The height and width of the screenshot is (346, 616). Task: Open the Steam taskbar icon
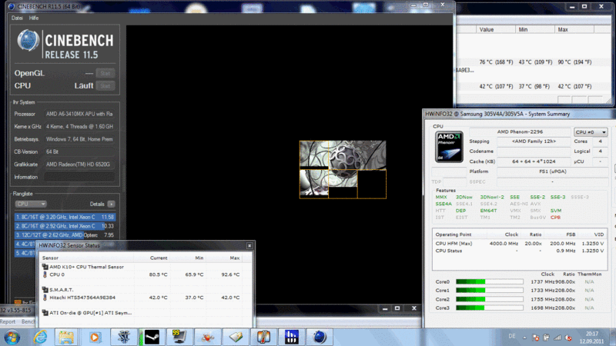(x=151, y=338)
